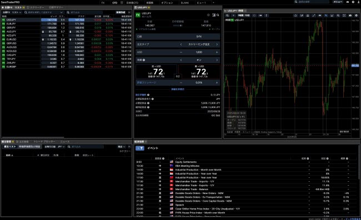The width and height of the screenshot is (361, 220).
Task: Click the account S-FX selector row
Action: tap(178, 37)
